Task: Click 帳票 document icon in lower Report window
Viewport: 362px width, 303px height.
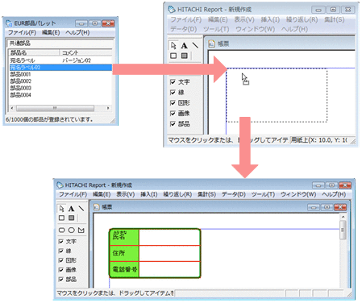Action: tap(97, 207)
